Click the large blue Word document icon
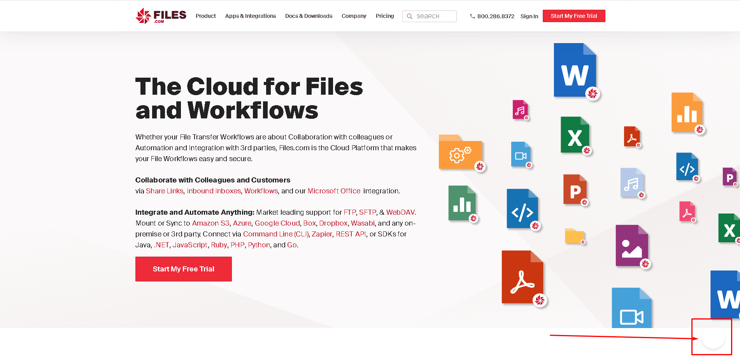The width and height of the screenshot is (740, 363). pos(575,70)
